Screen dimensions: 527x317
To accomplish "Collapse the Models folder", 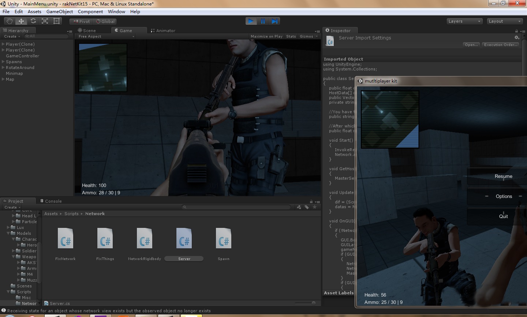I will pyautogui.click(x=8, y=233).
